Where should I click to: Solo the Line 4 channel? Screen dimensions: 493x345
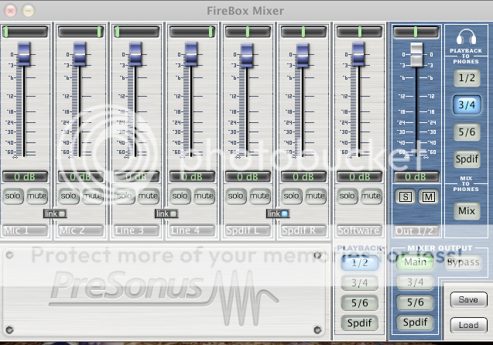click(180, 196)
